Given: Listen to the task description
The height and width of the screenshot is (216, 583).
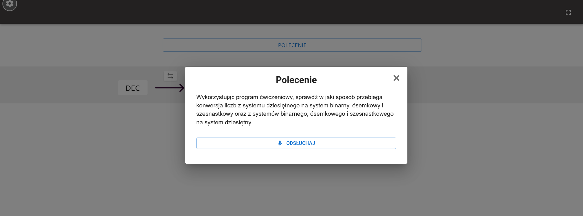Looking at the screenshot, I should point(296,143).
